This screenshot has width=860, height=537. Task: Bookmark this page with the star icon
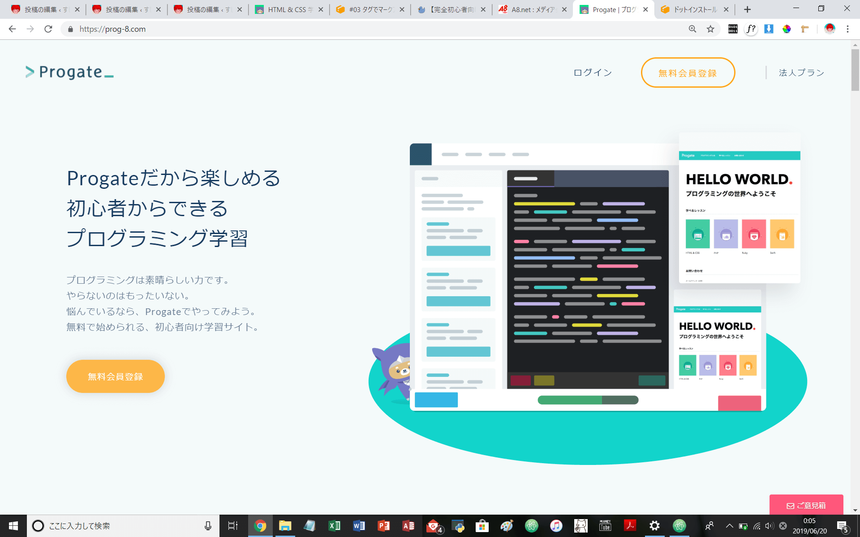tap(710, 29)
